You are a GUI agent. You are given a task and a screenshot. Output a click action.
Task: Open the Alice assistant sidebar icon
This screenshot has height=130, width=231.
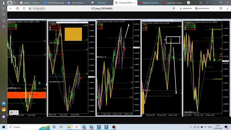click(x=4, y=117)
